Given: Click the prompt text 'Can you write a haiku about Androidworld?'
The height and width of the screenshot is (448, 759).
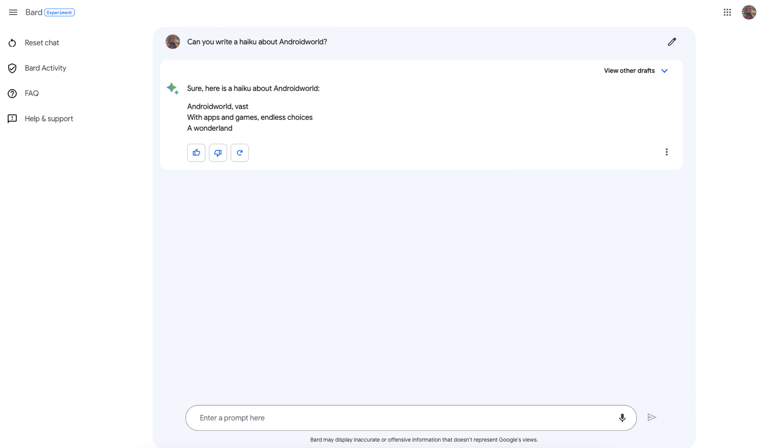Looking at the screenshot, I should pos(257,42).
